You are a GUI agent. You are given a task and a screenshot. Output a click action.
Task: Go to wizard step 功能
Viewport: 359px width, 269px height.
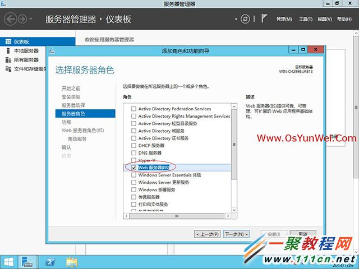(x=66, y=122)
